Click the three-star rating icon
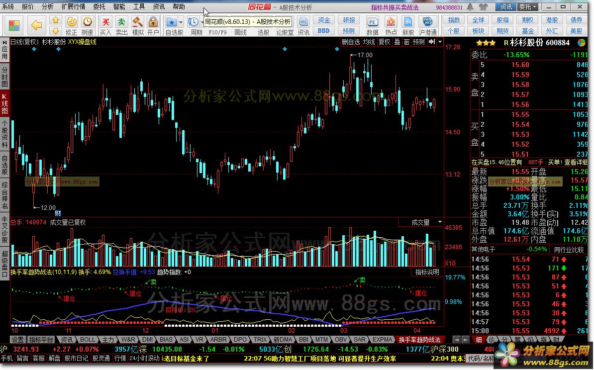Viewport: 594px width, 370px height. click(x=486, y=43)
